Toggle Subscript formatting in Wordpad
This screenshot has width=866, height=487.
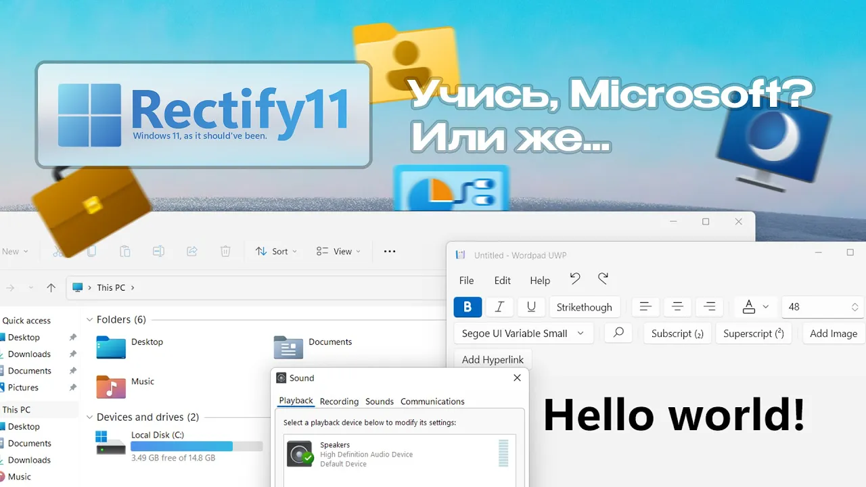(x=677, y=333)
